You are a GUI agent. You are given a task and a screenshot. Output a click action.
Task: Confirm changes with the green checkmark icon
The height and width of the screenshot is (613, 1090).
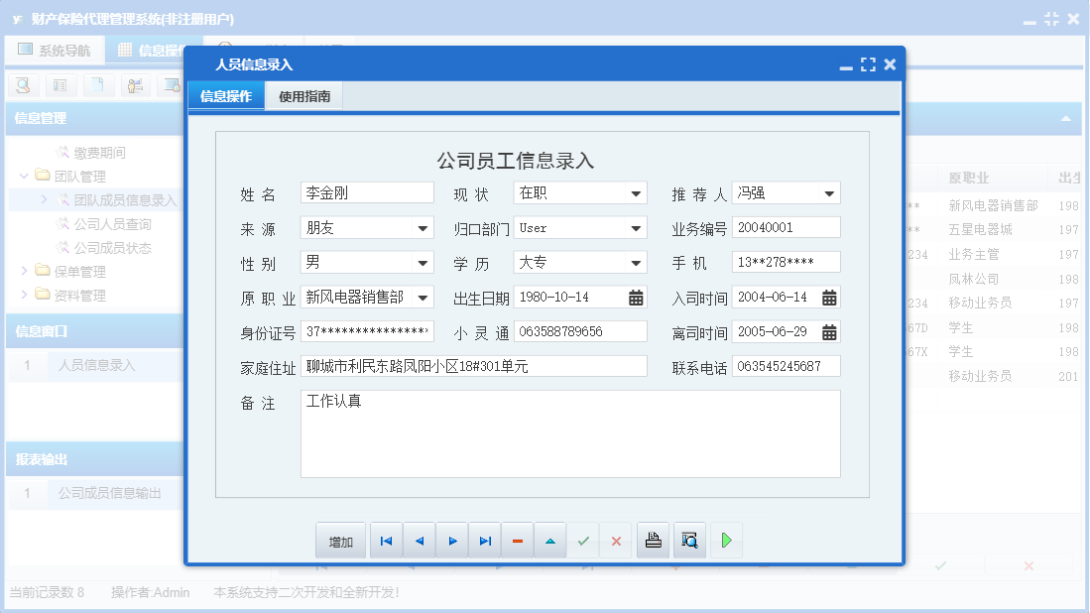(x=583, y=540)
